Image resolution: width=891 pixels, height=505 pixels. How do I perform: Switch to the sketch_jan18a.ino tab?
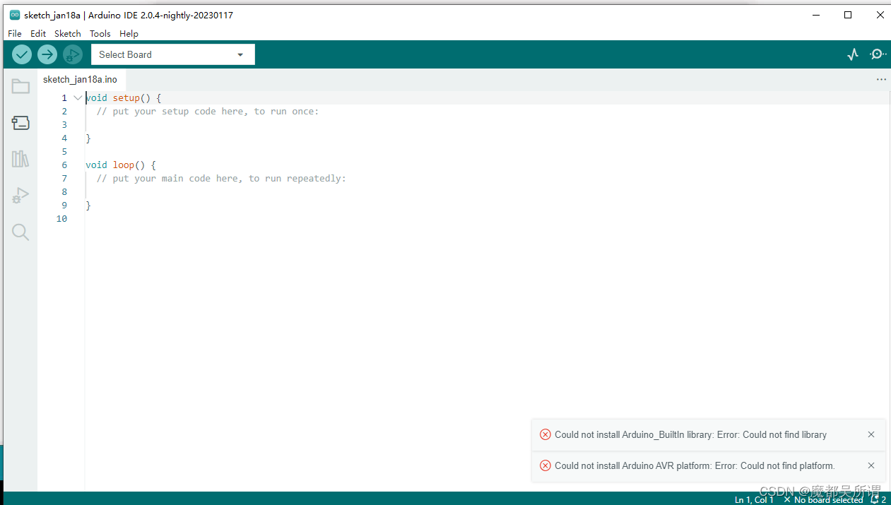point(81,79)
